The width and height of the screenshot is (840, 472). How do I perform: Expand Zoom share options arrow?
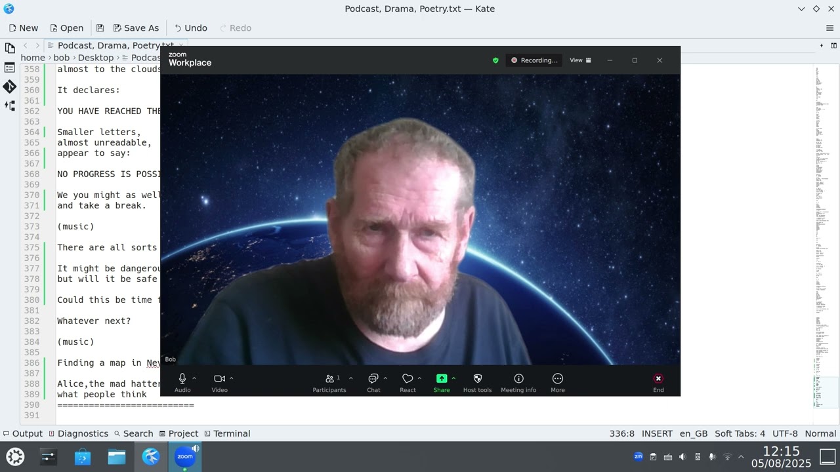453,378
